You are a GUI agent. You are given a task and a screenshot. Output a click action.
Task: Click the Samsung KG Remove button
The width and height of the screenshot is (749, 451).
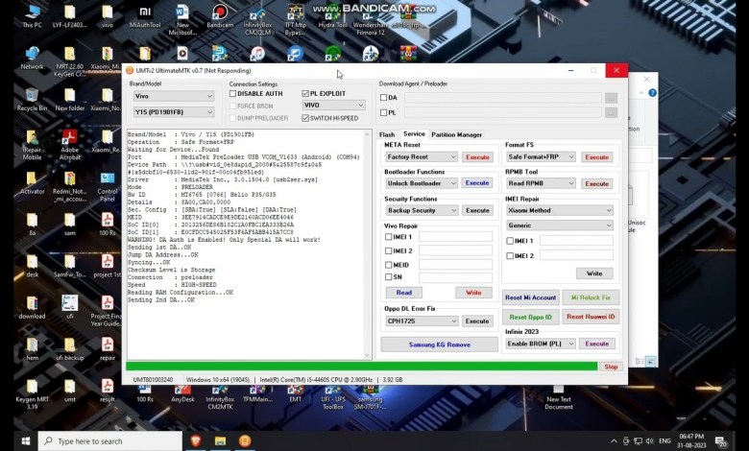pos(439,344)
